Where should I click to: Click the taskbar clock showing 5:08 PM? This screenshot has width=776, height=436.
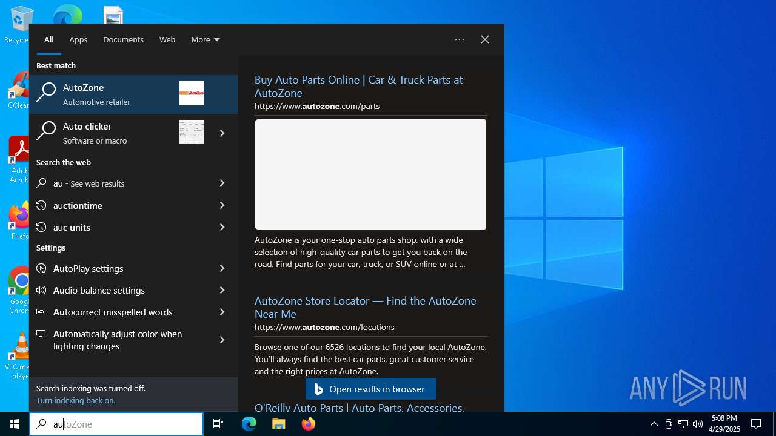pos(724,424)
